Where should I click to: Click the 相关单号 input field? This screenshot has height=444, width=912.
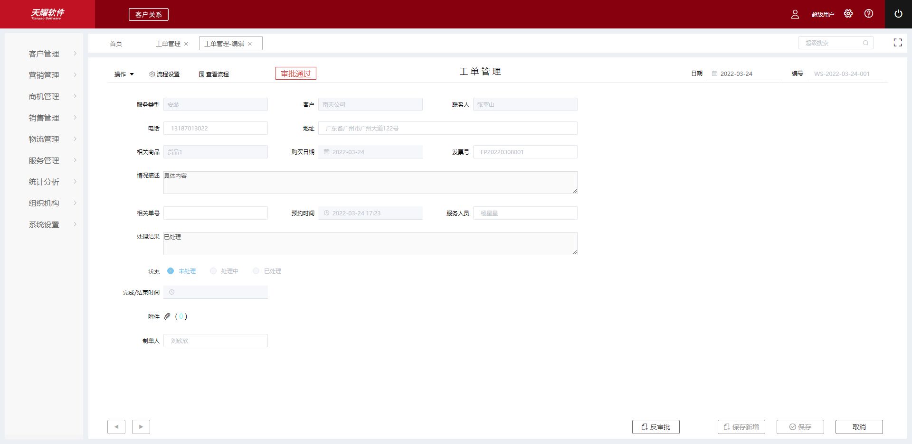coord(216,213)
